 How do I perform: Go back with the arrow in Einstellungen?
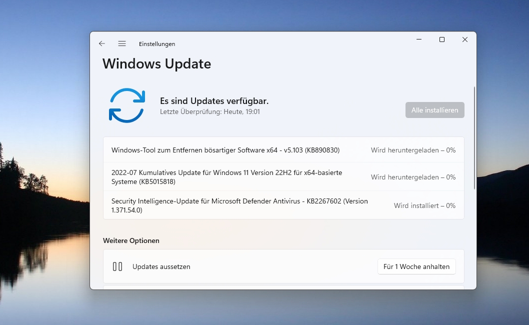click(x=102, y=43)
